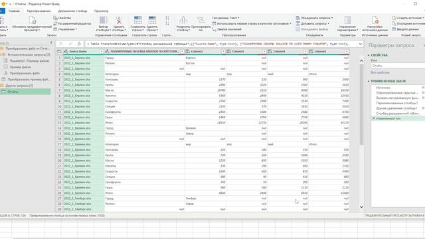This screenshot has height=239, width=425.
Task: Click the Группировать по icon
Action: point(201,20)
